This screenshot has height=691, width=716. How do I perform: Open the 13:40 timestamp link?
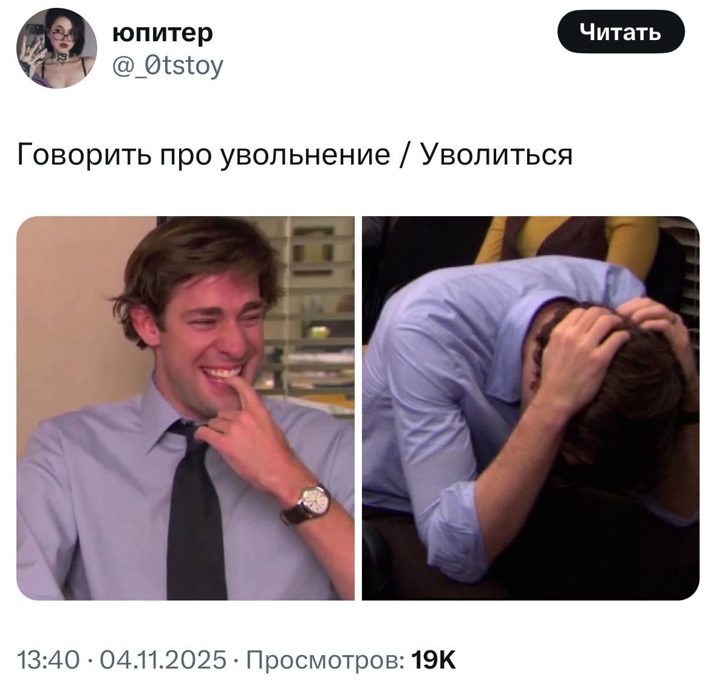(x=49, y=659)
